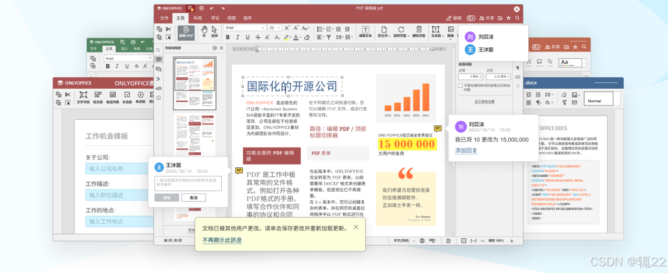
Task: Open the Arial font name dropdown in PDF editor
Action: pos(263,27)
